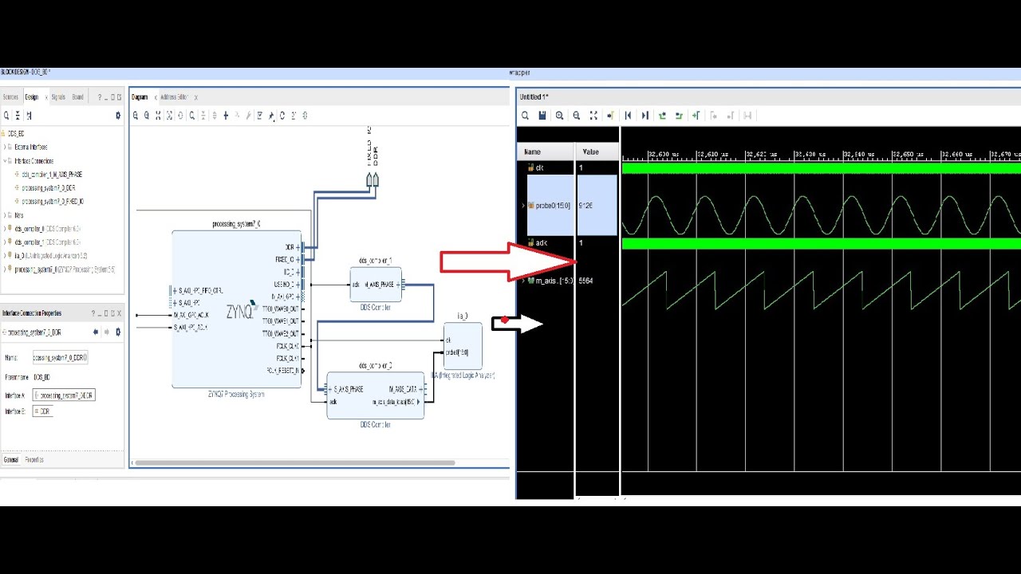
Task: Click the Name input field
Action: click(x=60, y=359)
